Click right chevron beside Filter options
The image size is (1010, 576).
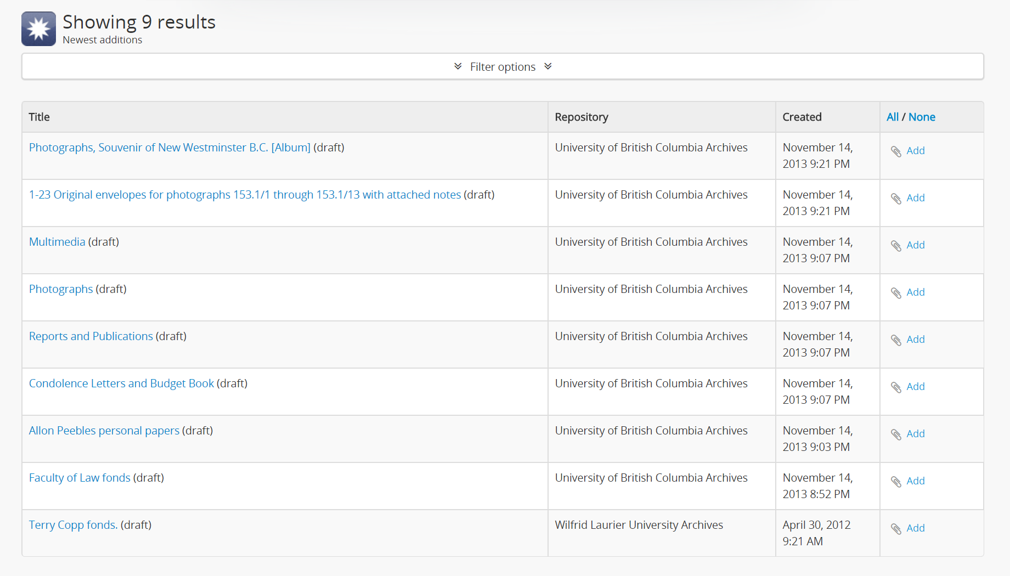click(548, 66)
